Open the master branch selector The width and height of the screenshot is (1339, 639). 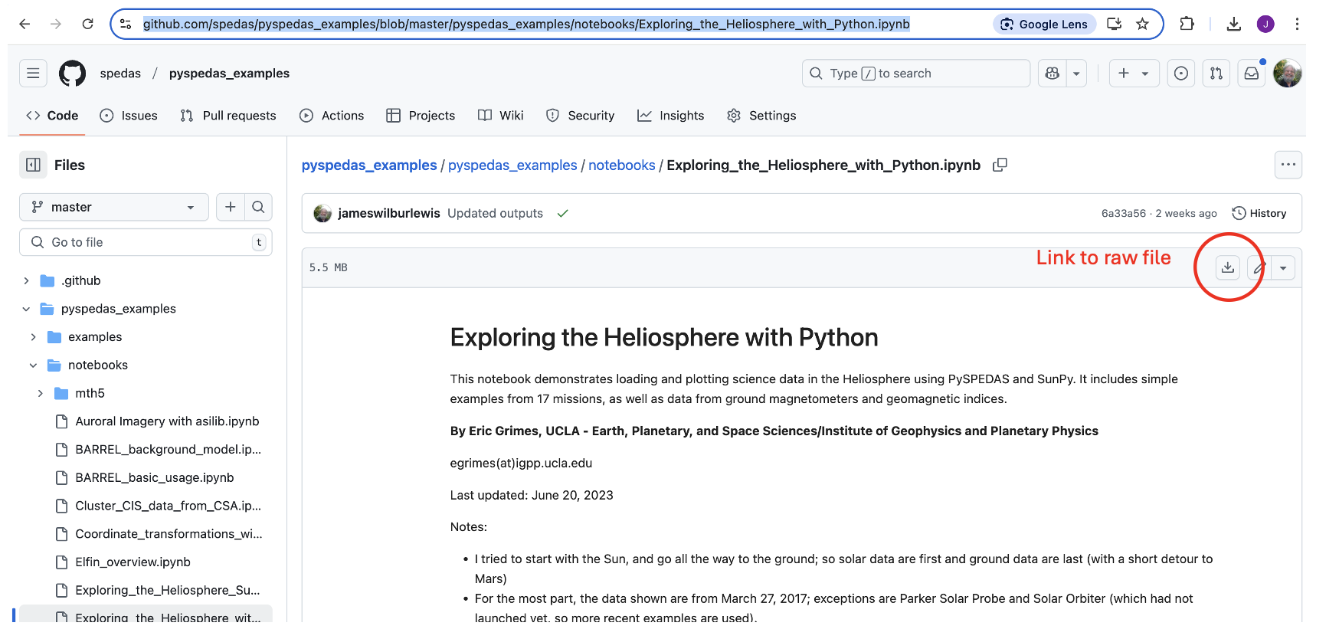[114, 207]
